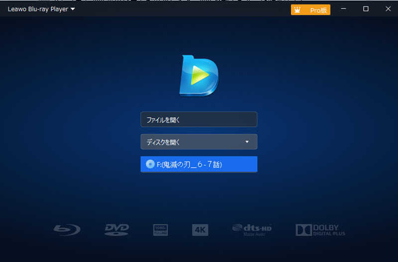Click the crown icon in the orange button
398x262 pixels.
(x=298, y=10)
